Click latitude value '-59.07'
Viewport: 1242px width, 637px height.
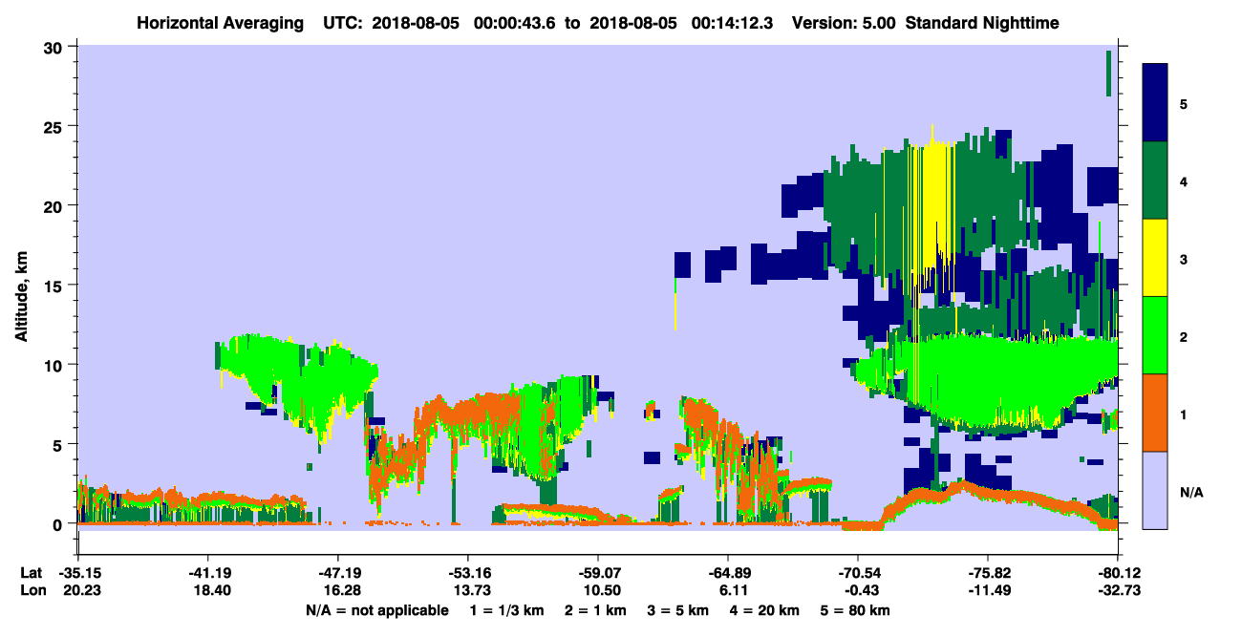(598, 573)
